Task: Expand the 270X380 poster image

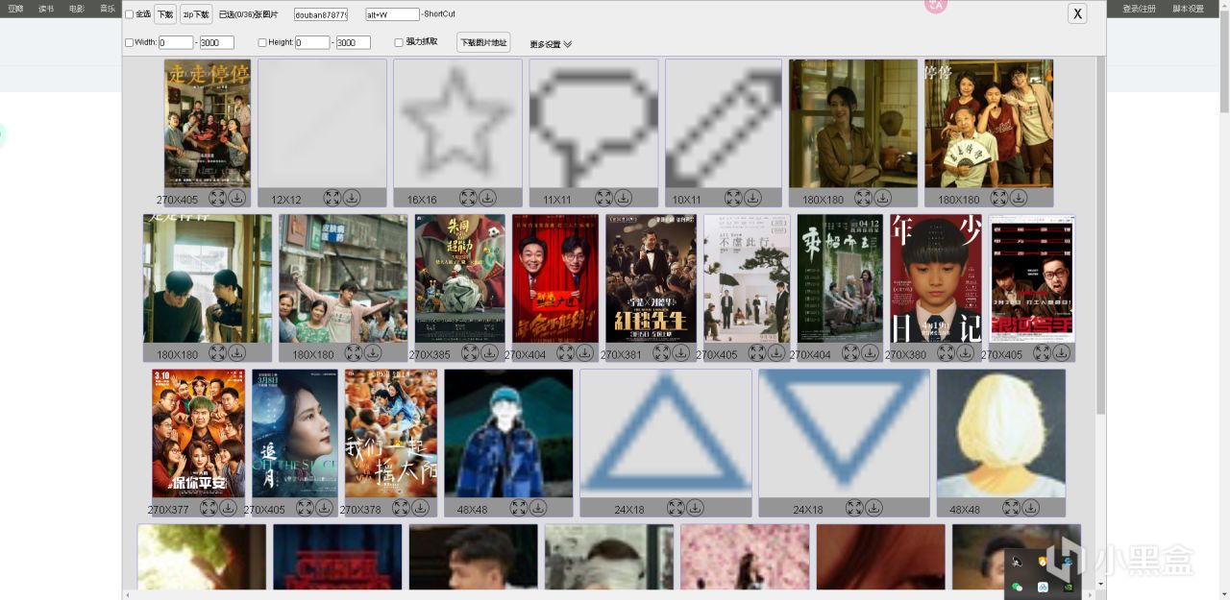Action: [946, 353]
